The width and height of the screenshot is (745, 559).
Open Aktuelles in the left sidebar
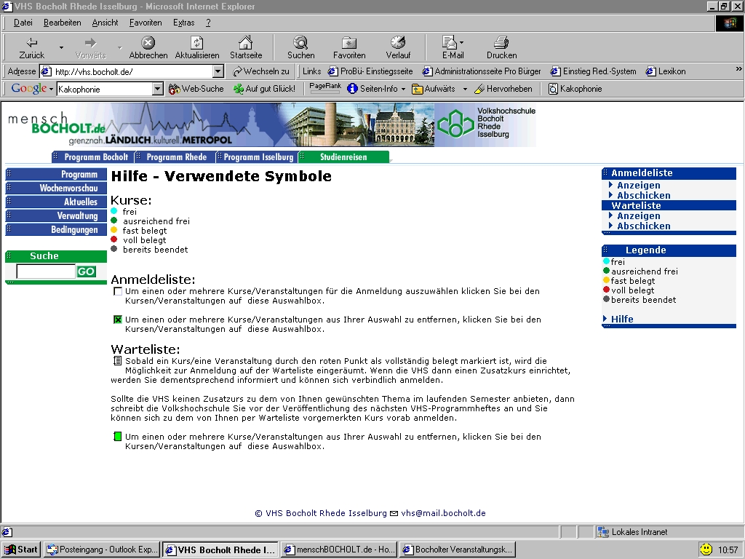pyautogui.click(x=56, y=202)
